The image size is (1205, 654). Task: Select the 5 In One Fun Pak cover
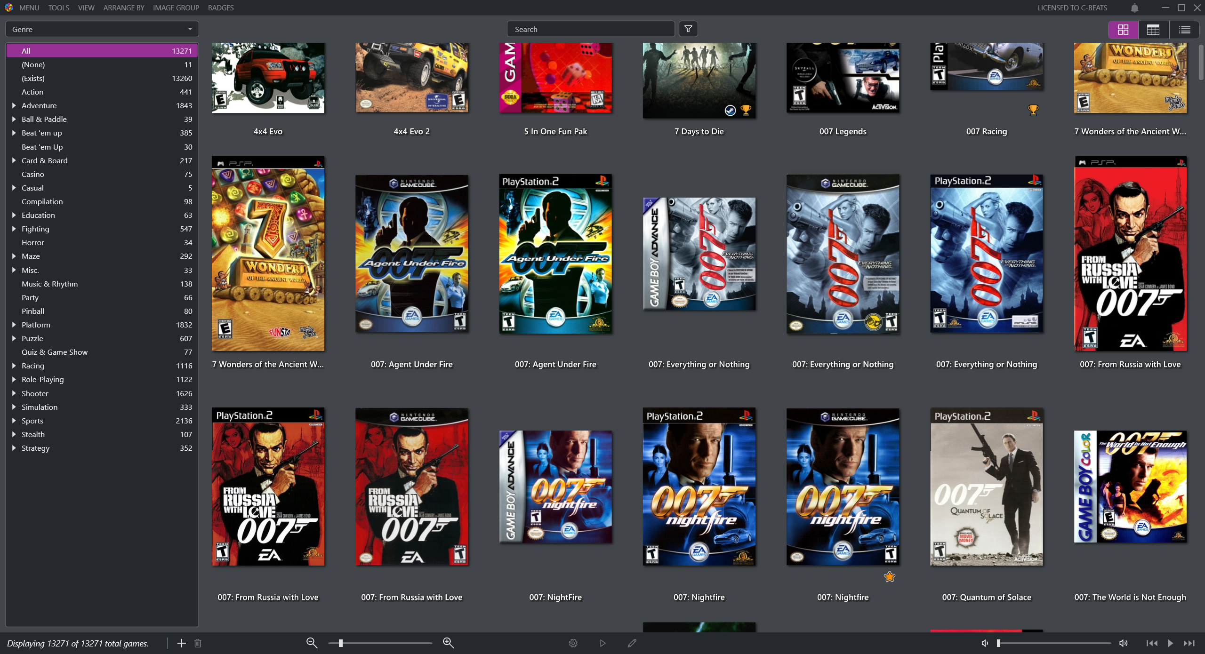point(555,78)
